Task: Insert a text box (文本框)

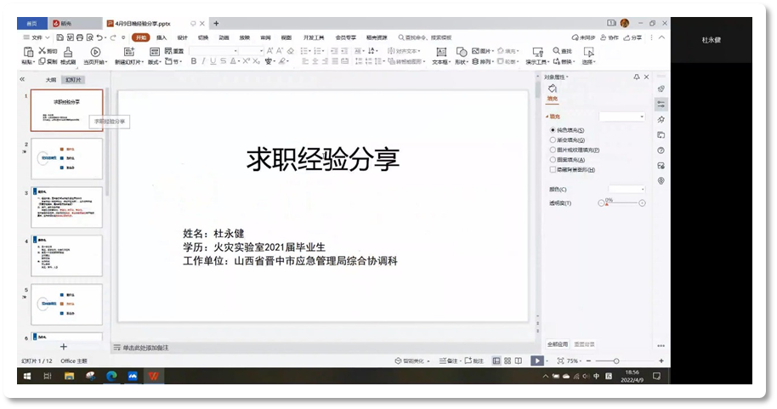Action: (440, 57)
